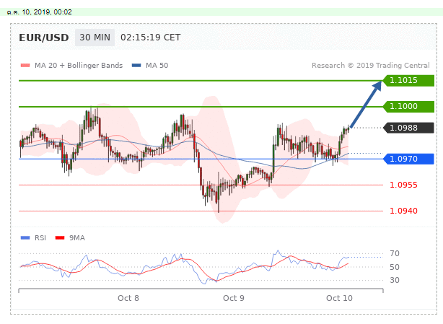Click the RSI blue legend swatch
The height and width of the screenshot is (324, 443).
pyautogui.click(x=25, y=238)
